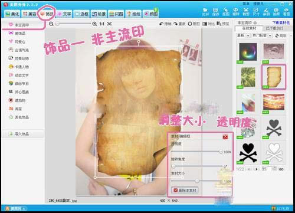Click the 预览 (Preview) button
This screenshot has height=213, width=295.
pyautogui.click(x=223, y=24)
